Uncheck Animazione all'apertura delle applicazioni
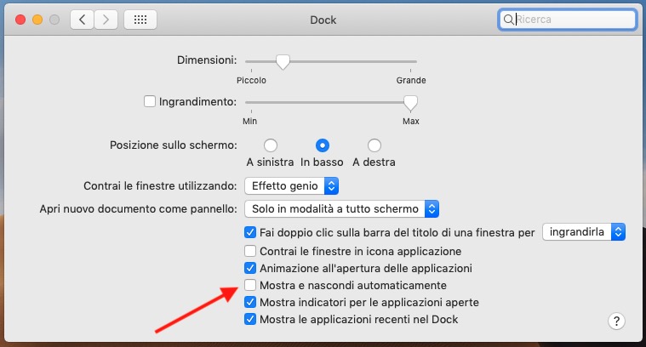Viewport: 646px width, 347px height. point(250,268)
